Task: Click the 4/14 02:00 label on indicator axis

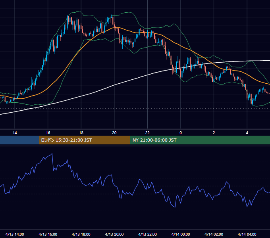Action: 214,234
